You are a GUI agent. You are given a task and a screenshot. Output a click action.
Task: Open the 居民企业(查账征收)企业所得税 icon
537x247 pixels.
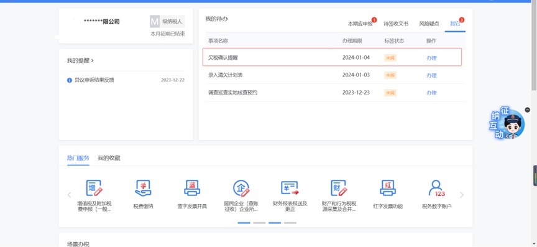pos(241,188)
